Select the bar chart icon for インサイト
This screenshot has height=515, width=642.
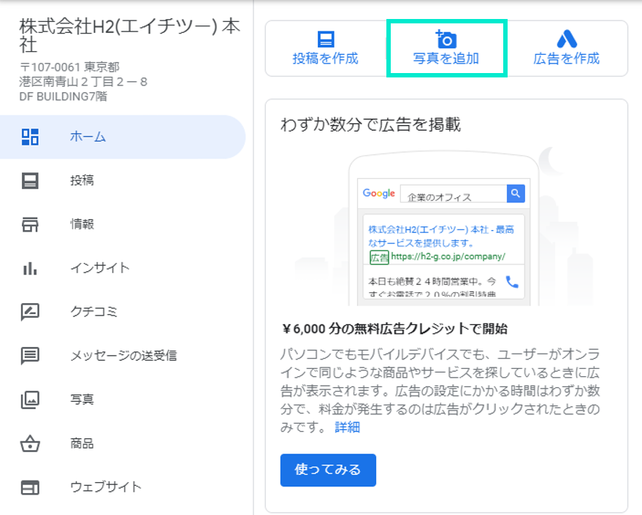(x=30, y=268)
